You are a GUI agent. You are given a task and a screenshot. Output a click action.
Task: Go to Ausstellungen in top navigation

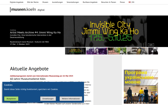57,2
